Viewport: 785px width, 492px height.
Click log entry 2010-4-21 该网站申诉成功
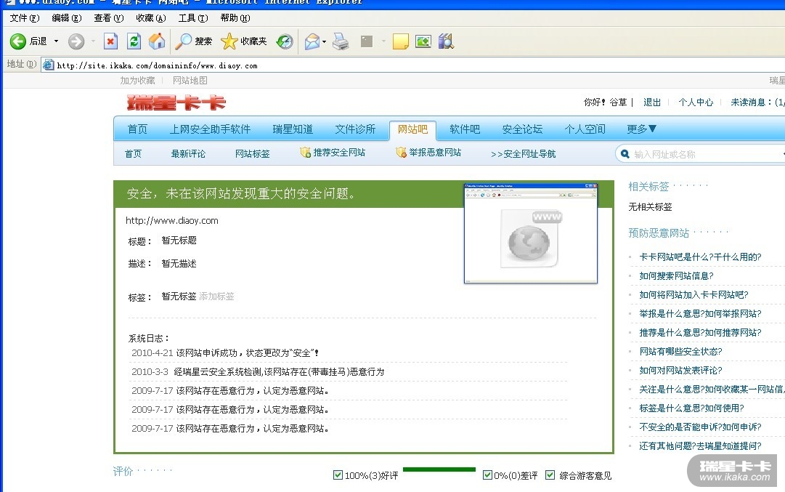[x=225, y=352]
